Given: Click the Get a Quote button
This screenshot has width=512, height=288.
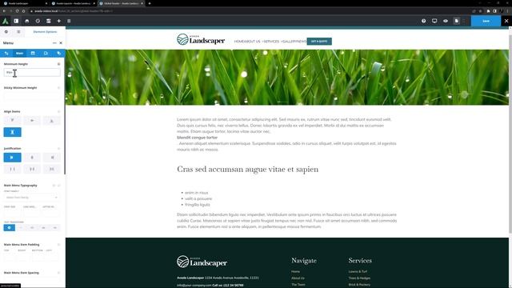Looking at the screenshot, I should tap(319, 42).
